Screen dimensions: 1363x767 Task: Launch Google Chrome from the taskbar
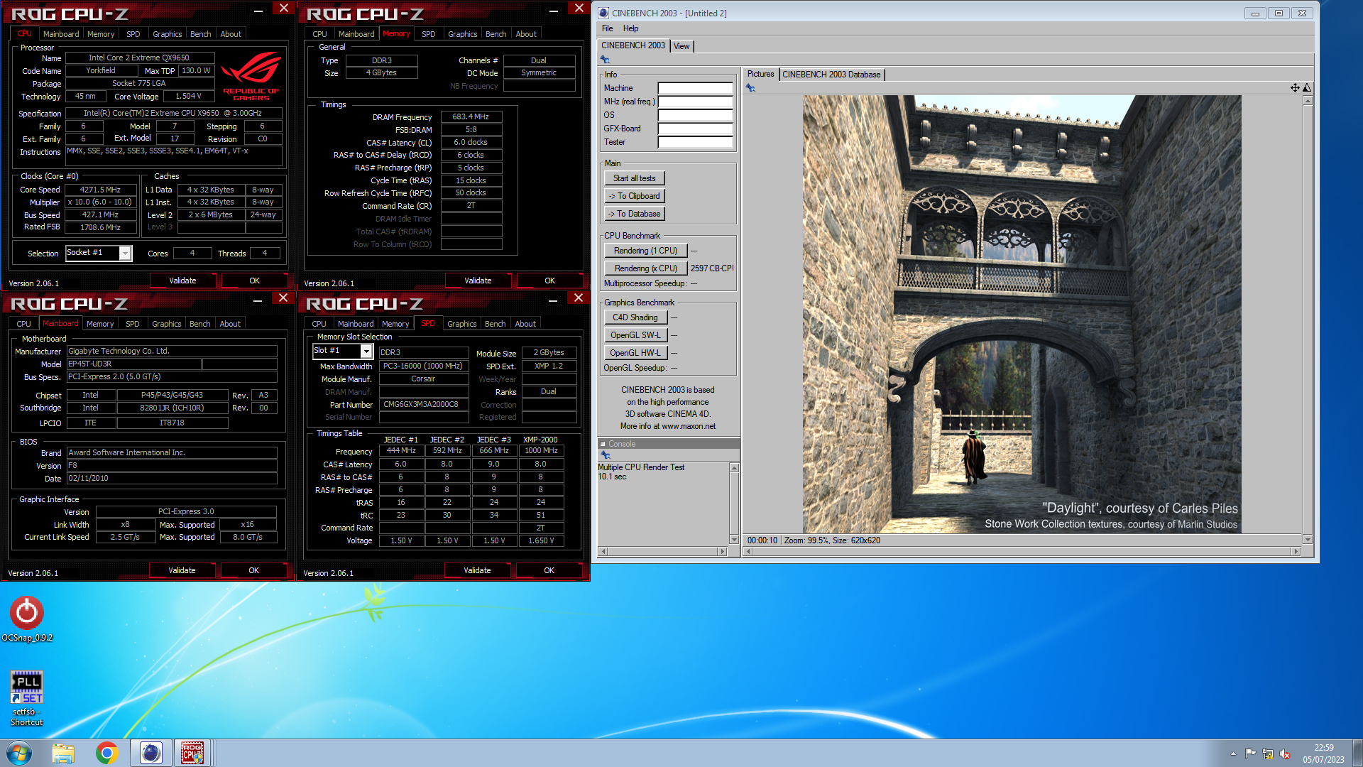pos(107,753)
